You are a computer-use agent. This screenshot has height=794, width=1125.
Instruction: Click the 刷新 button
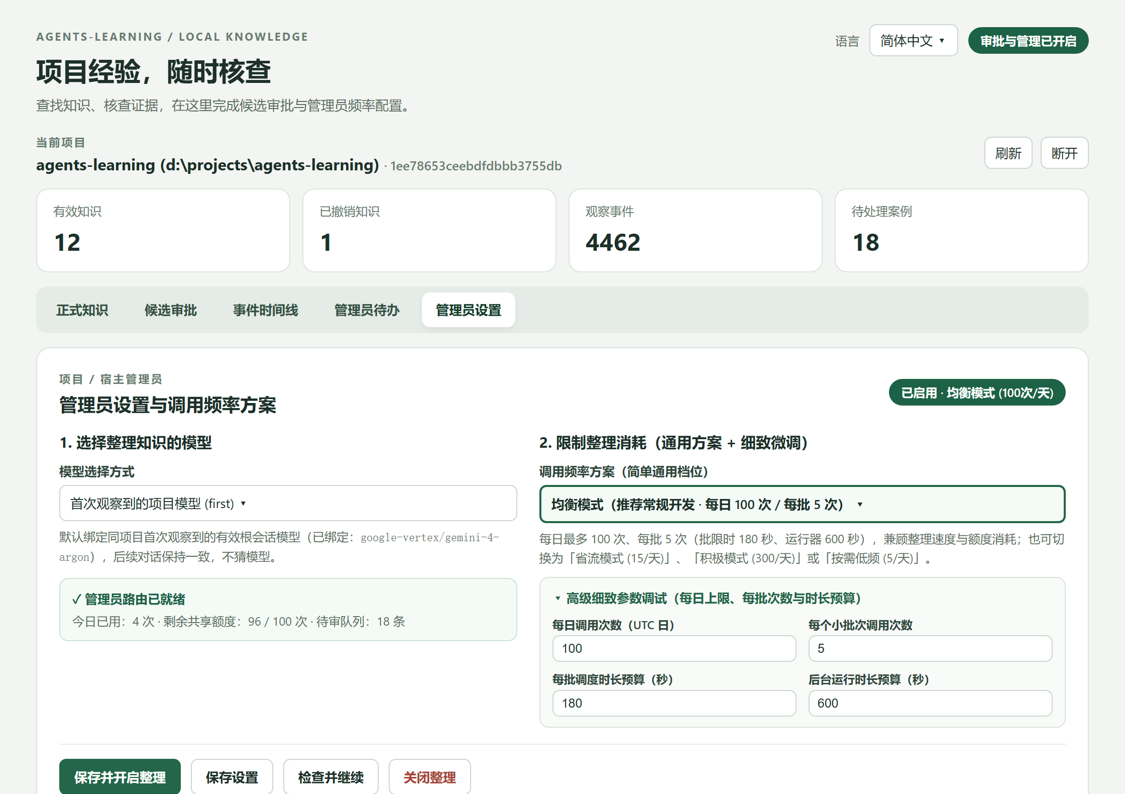(x=1008, y=153)
